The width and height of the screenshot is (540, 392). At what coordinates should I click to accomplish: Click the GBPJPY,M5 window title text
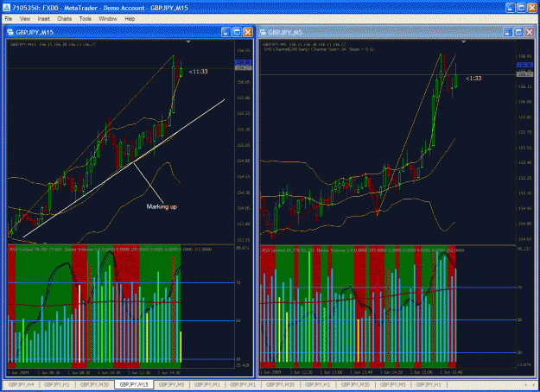pos(285,32)
